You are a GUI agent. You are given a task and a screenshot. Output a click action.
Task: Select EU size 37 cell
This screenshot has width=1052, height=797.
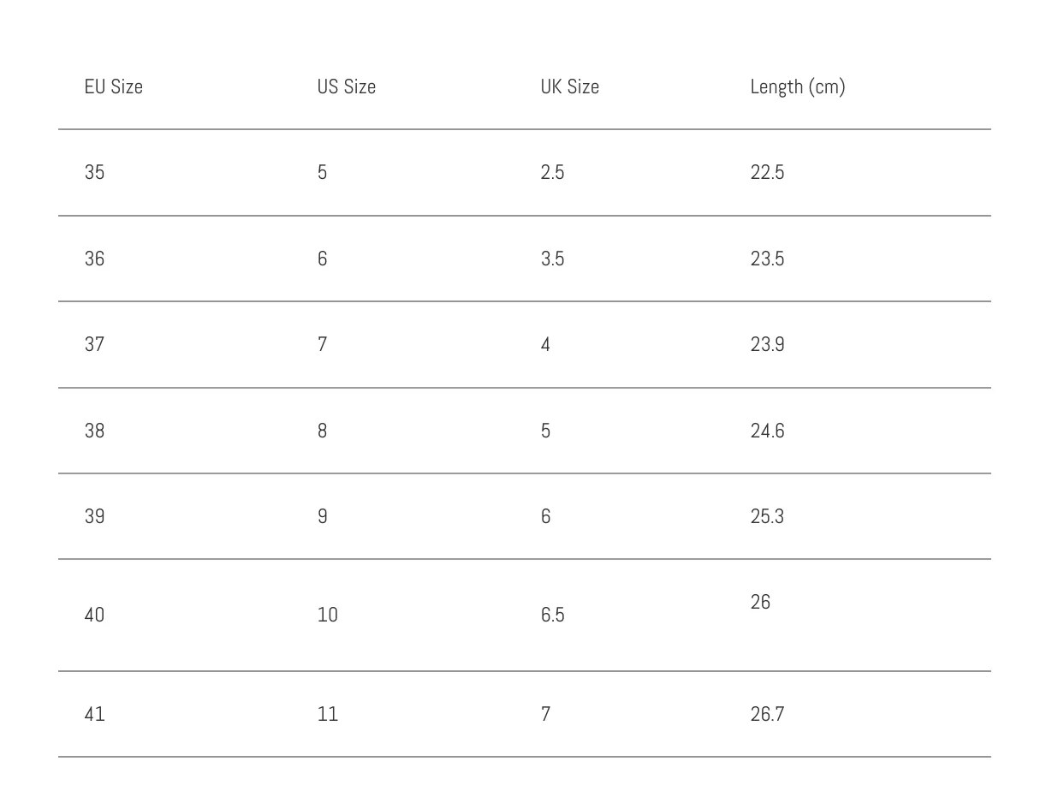pos(94,344)
